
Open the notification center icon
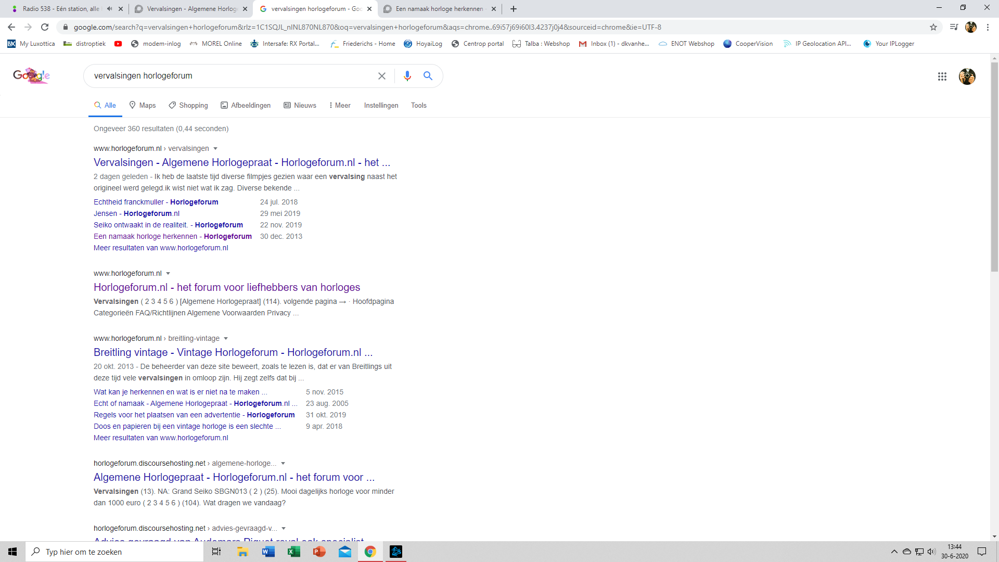click(x=982, y=552)
